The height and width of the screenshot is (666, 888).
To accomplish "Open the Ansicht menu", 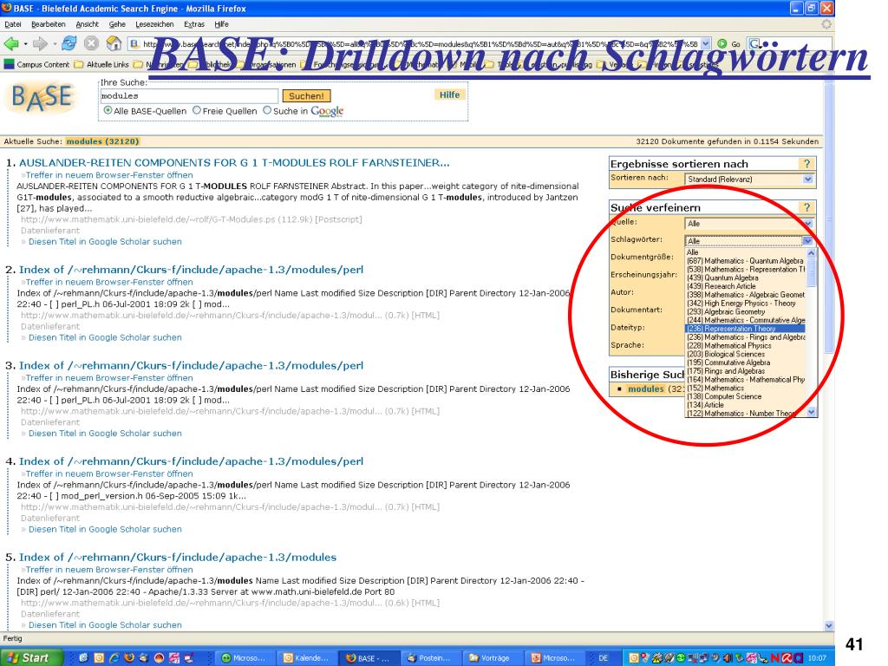I will [x=88, y=24].
